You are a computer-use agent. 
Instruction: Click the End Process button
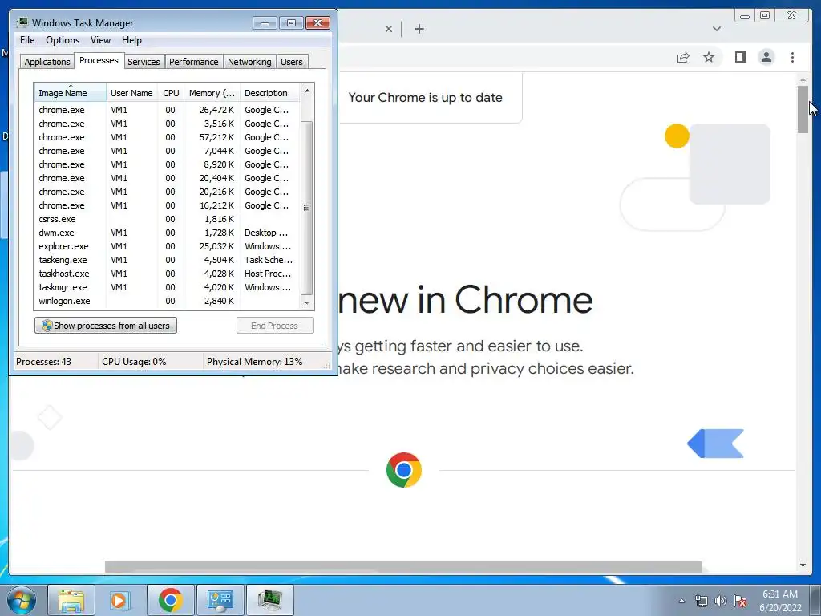[275, 326]
